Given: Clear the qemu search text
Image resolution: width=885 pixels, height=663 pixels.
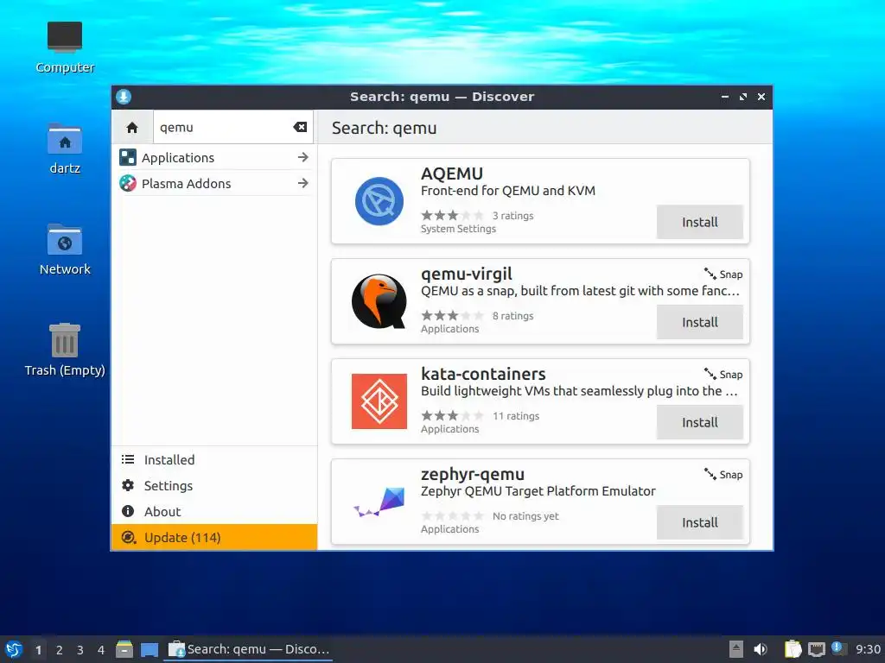Looking at the screenshot, I should coord(300,128).
